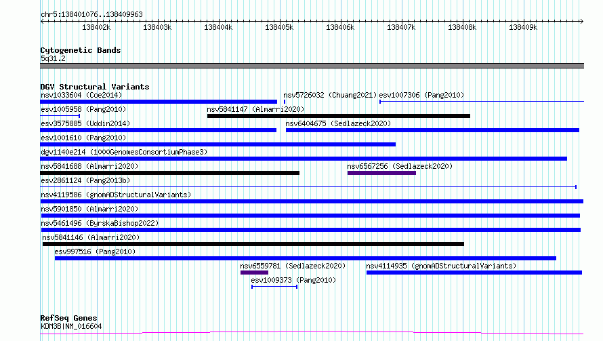The width and height of the screenshot is (603, 341).
Task: Click the nsv5841147 (Almarri2020) label
Action: coord(255,109)
